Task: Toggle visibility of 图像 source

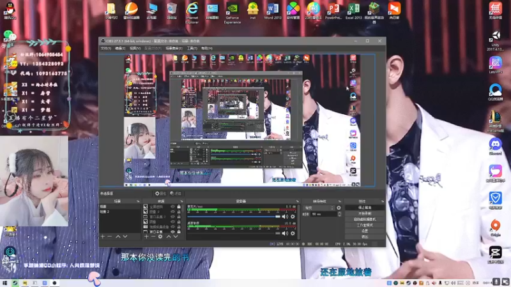Action: [172, 222]
